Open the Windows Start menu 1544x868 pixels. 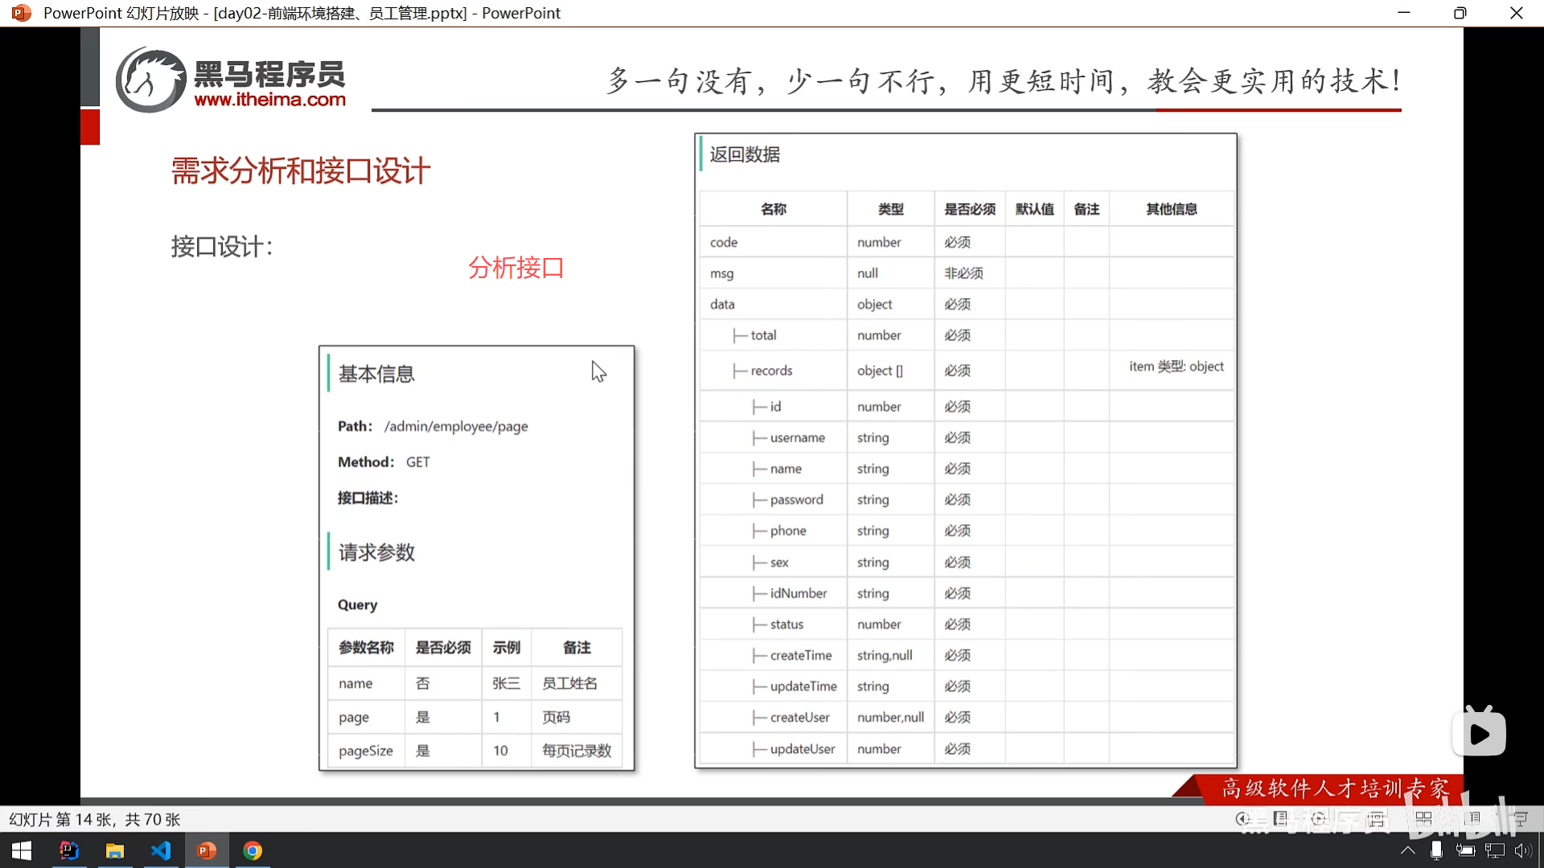click(22, 850)
